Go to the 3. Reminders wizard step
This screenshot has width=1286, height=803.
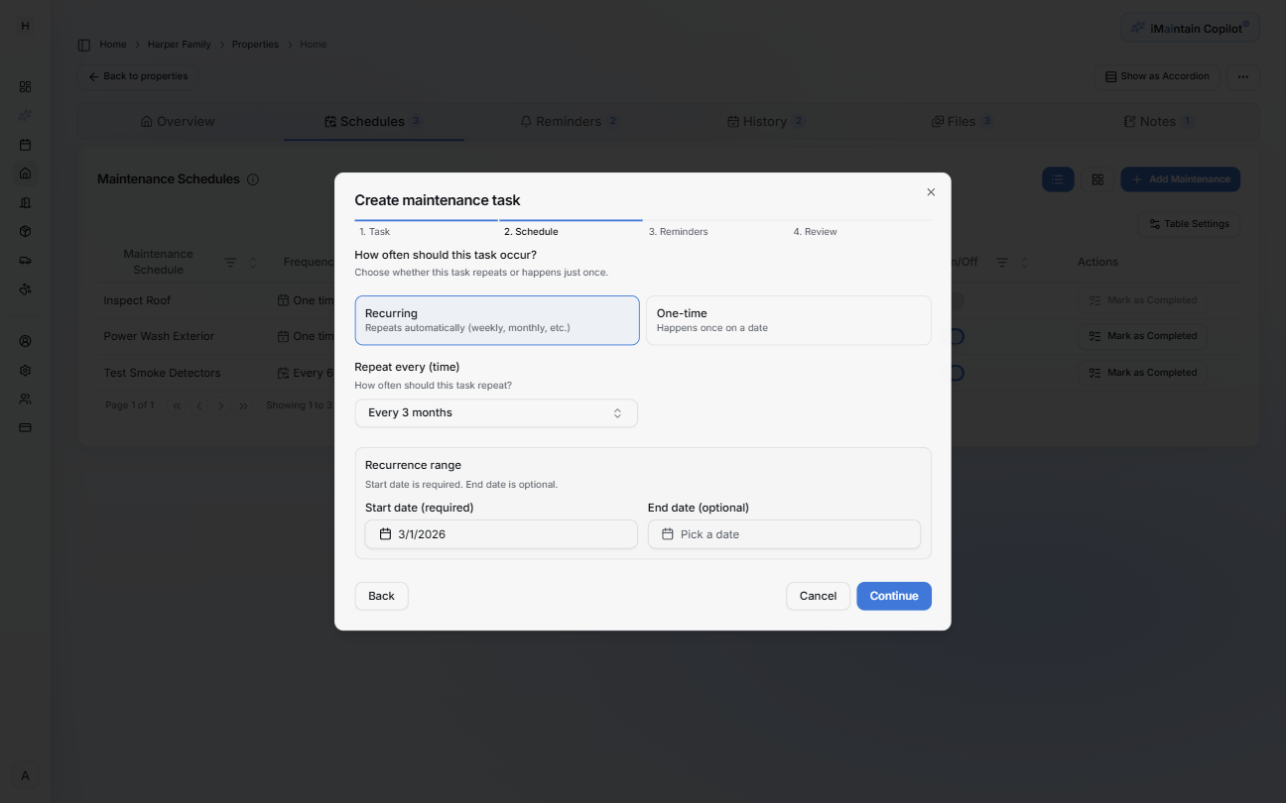click(678, 231)
